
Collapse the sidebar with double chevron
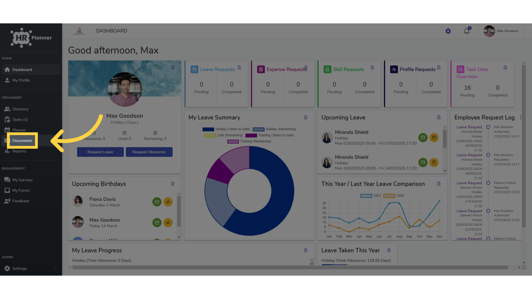(55, 269)
